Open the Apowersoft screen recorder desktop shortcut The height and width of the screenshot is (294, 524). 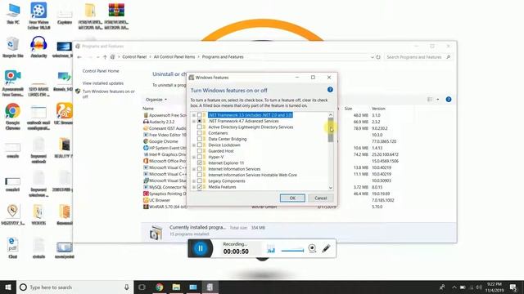tap(13, 83)
